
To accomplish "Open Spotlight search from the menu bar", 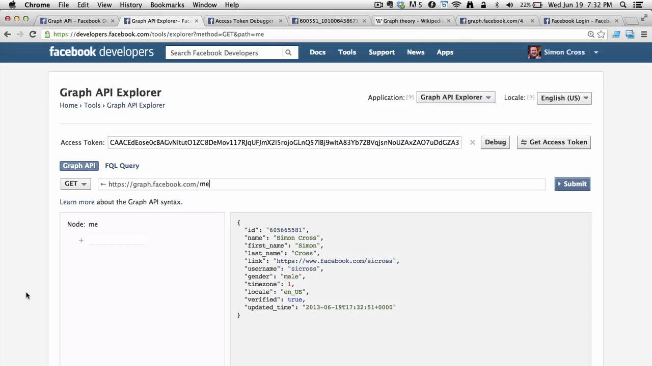I will coord(623,5).
